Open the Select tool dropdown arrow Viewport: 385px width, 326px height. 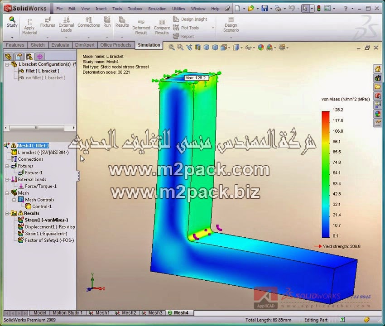[312, 9]
